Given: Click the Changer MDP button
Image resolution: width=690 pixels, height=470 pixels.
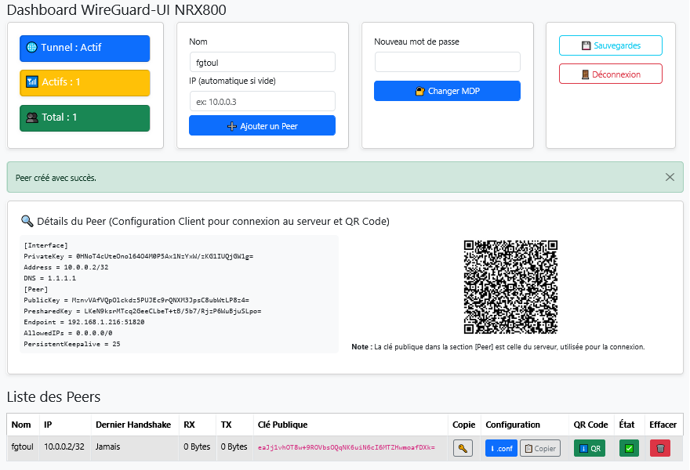Looking at the screenshot, I should tap(447, 91).
